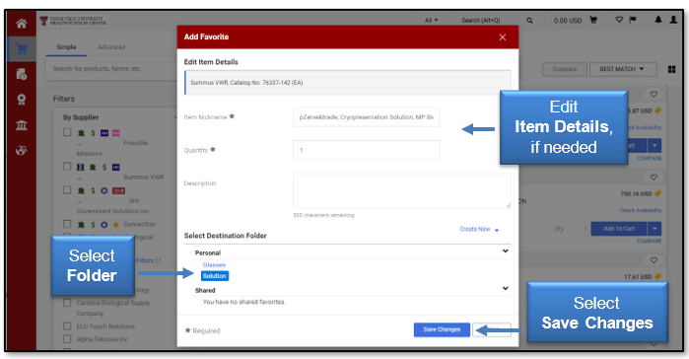The height and width of the screenshot is (359, 689).
Task: Click the Compare button
Action: point(564,69)
